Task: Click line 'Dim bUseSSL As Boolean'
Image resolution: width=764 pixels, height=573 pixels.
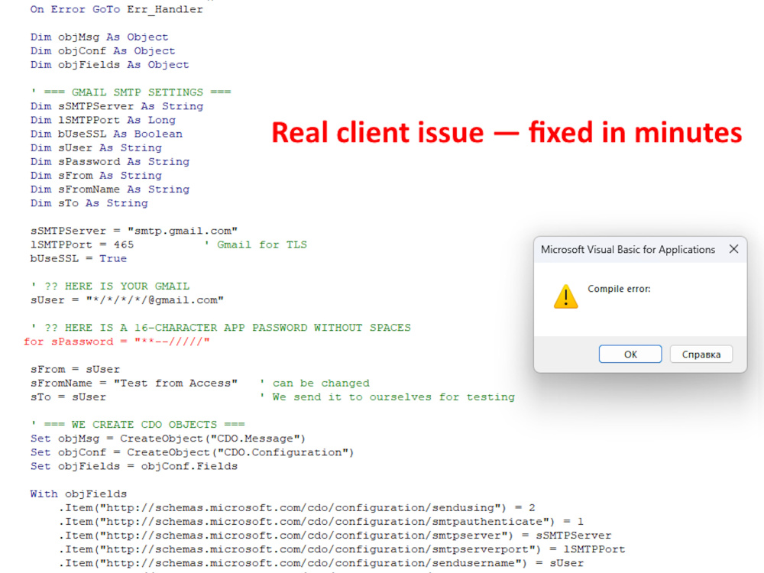Action: pos(106,134)
